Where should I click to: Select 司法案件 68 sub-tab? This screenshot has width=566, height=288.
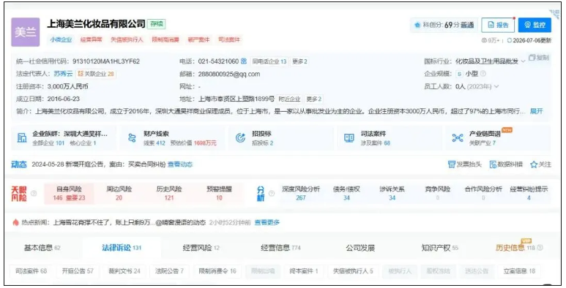click(x=31, y=271)
